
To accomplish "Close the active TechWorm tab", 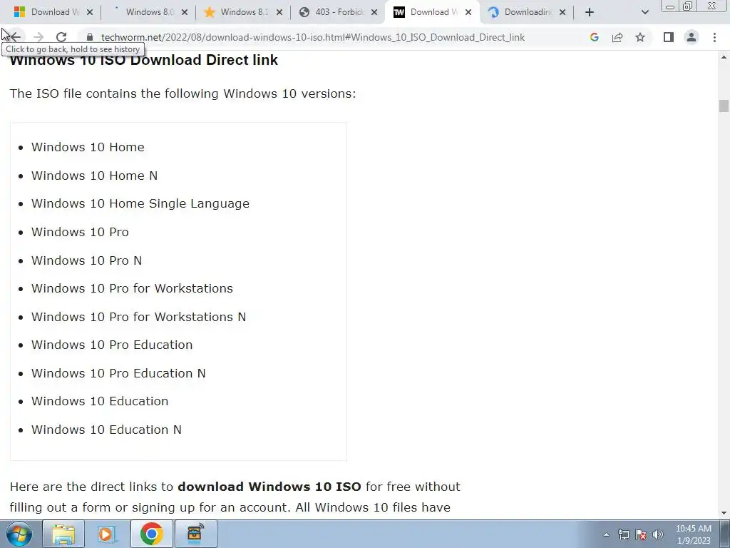I will 468,12.
